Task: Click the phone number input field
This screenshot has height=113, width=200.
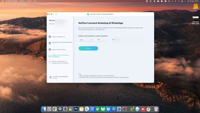Action: point(129,40)
